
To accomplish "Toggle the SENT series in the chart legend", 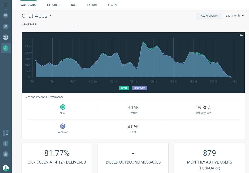I will 124,88.
